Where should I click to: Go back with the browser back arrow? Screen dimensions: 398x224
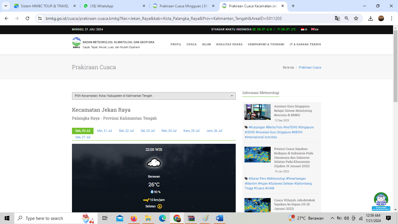[6, 18]
